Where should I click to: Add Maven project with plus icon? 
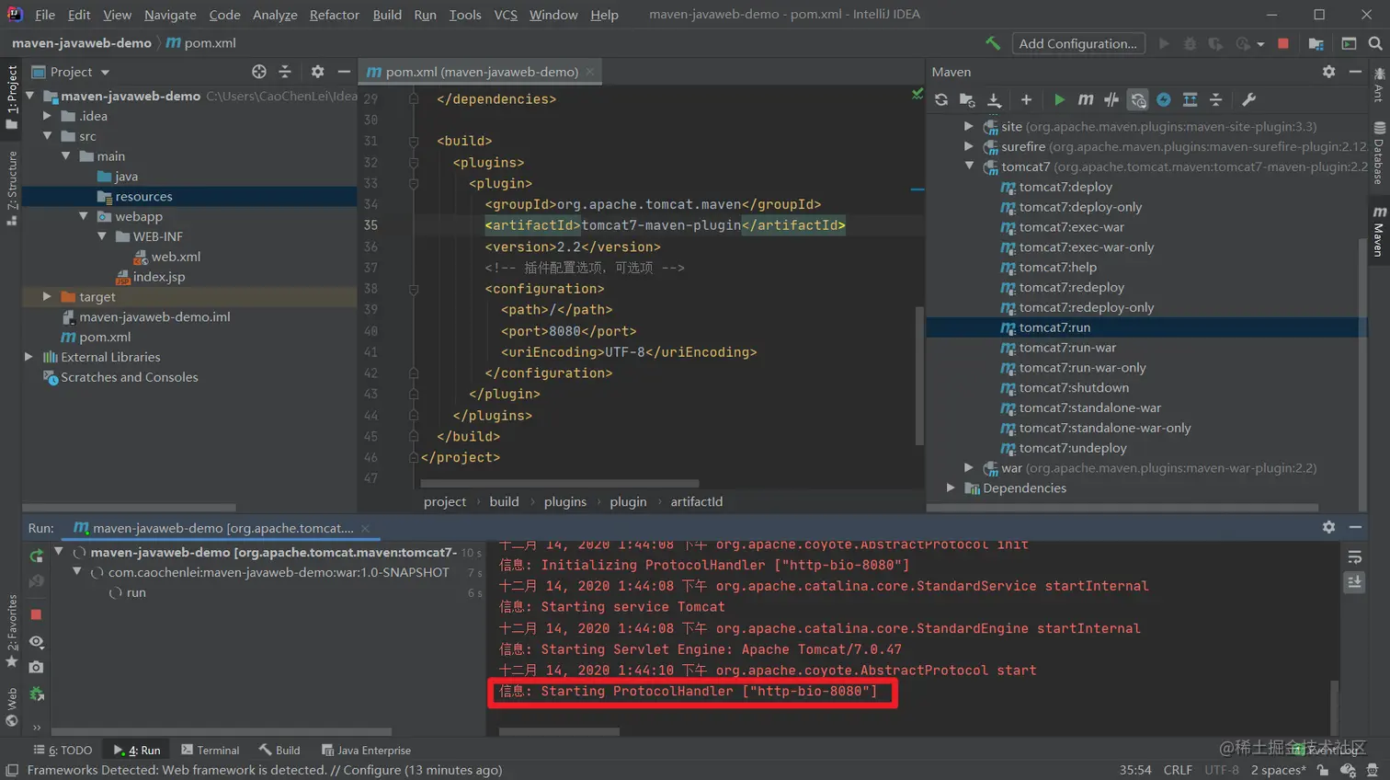tap(1026, 99)
